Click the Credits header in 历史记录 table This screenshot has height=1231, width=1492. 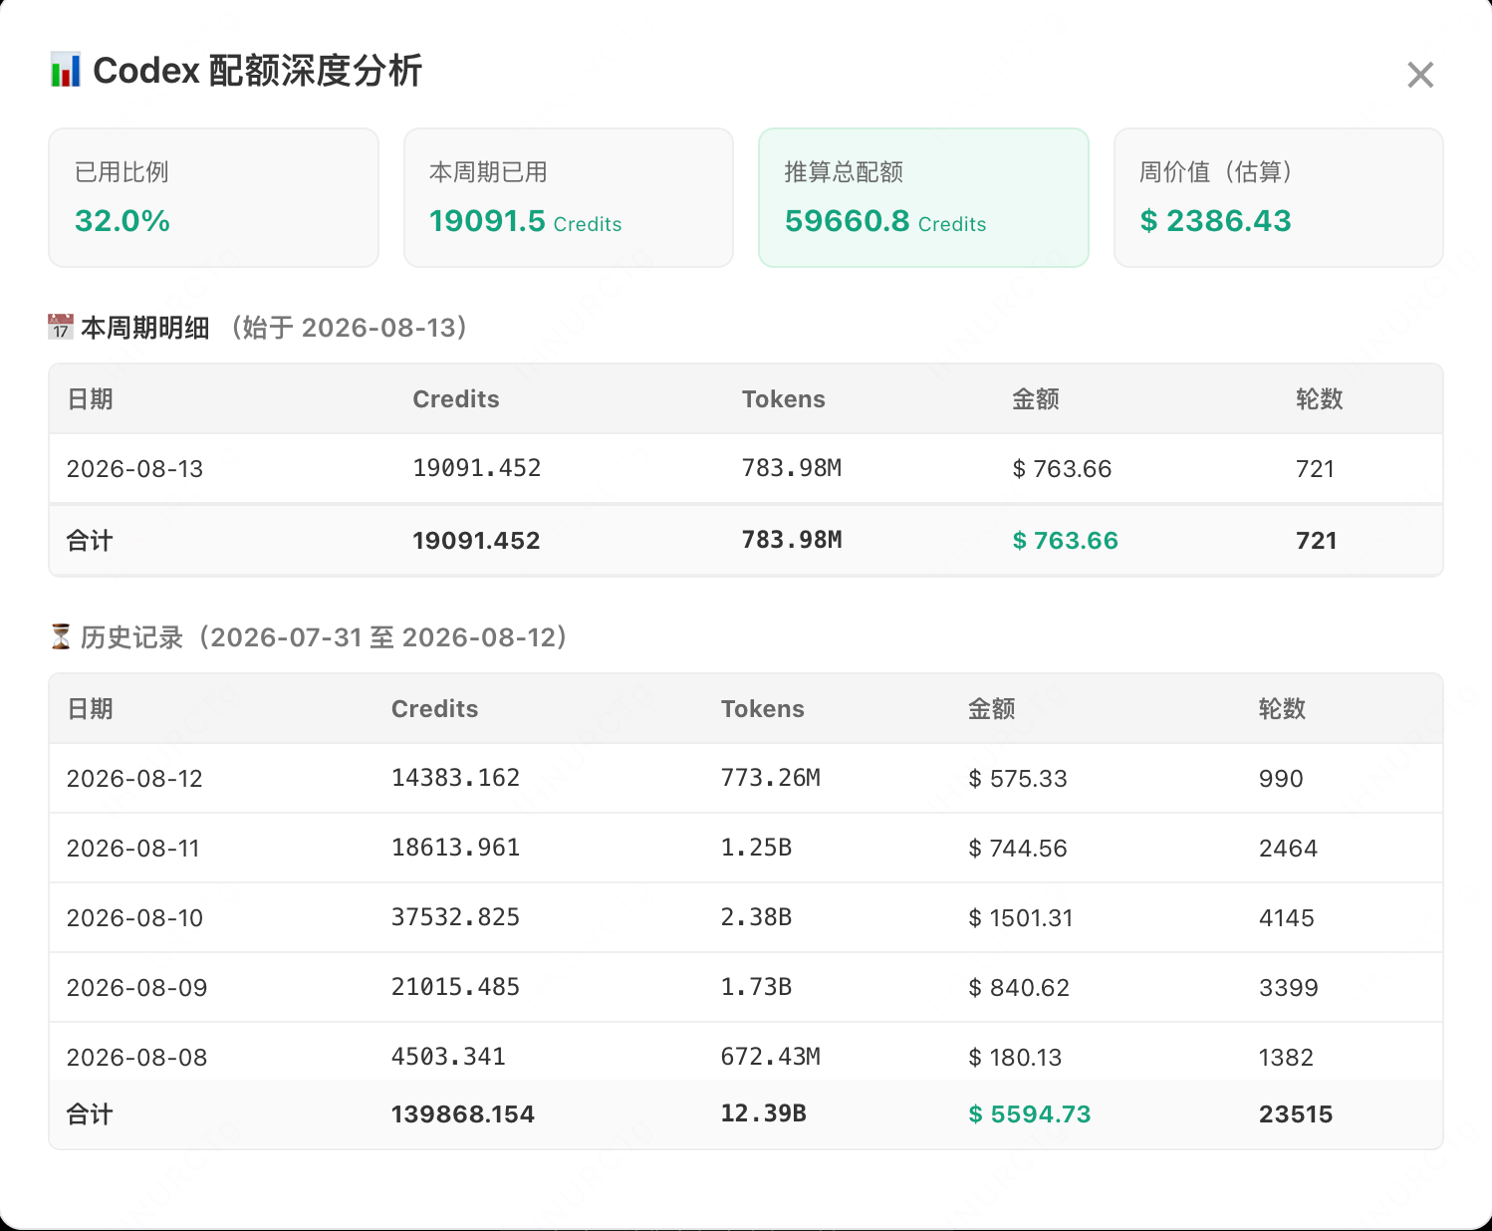[434, 709]
